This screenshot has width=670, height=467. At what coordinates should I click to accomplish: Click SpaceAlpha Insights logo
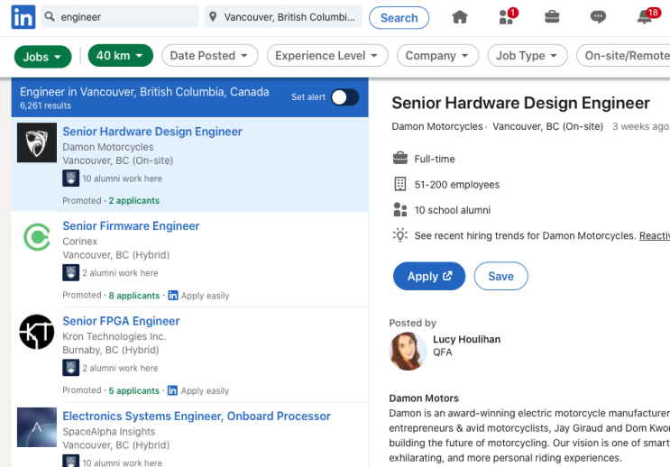tap(37, 426)
